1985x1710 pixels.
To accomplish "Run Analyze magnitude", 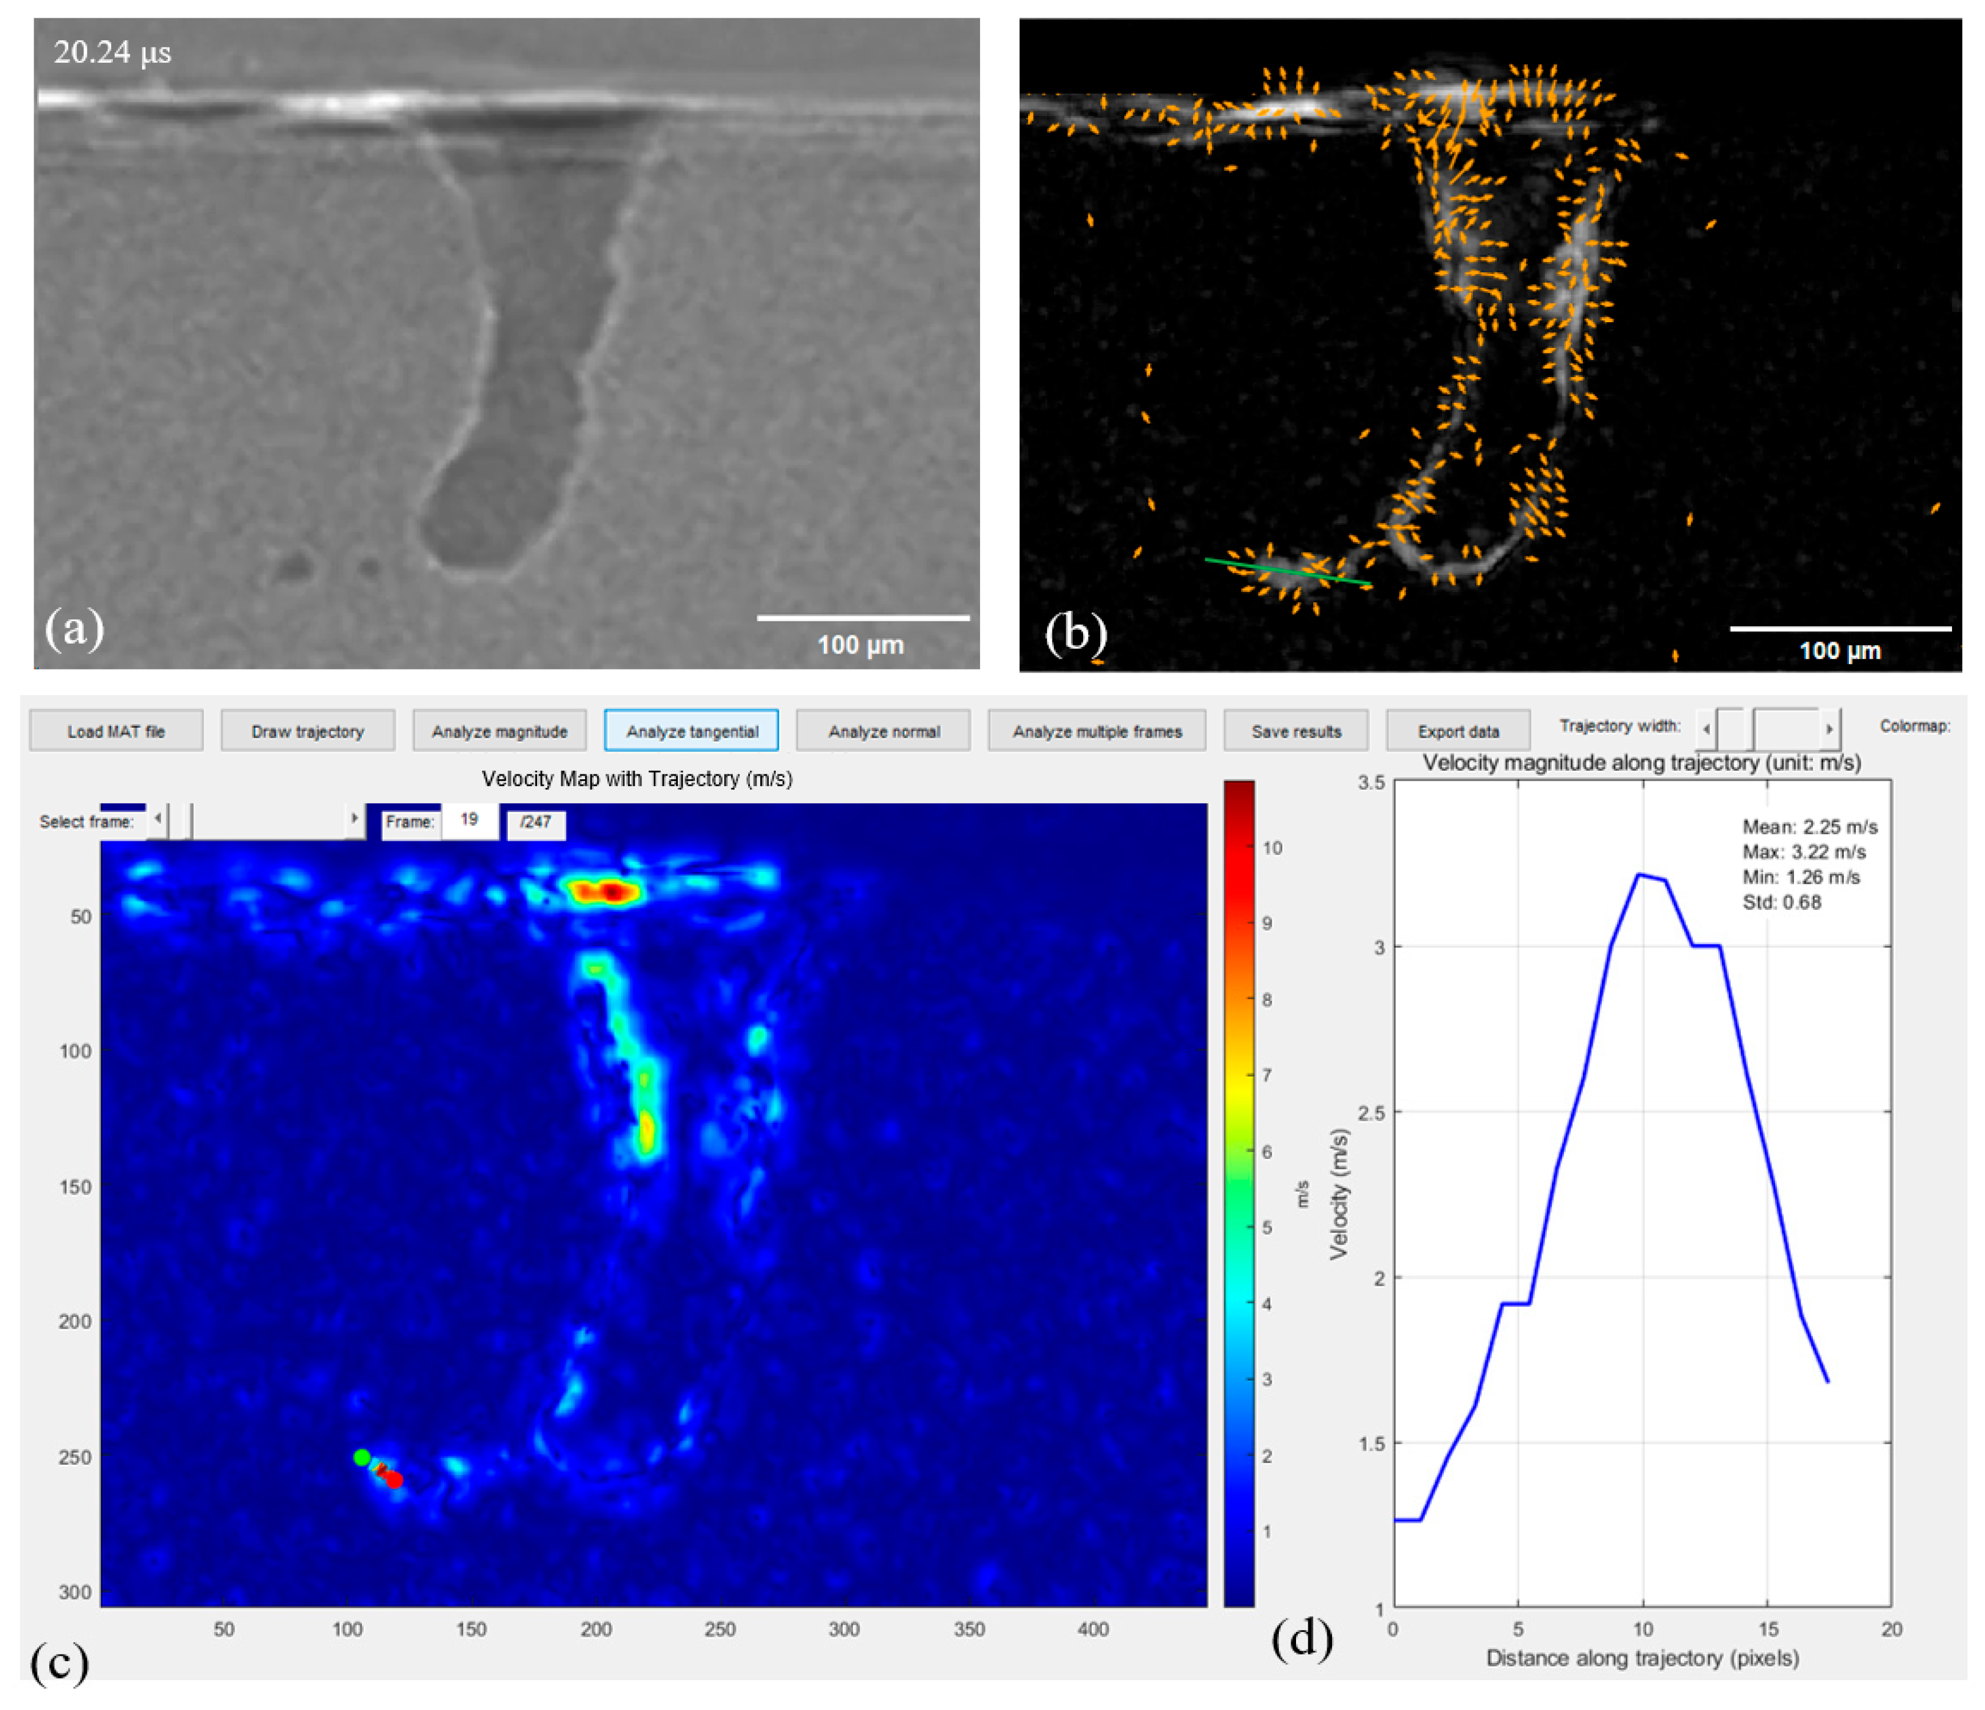I will (x=499, y=731).
